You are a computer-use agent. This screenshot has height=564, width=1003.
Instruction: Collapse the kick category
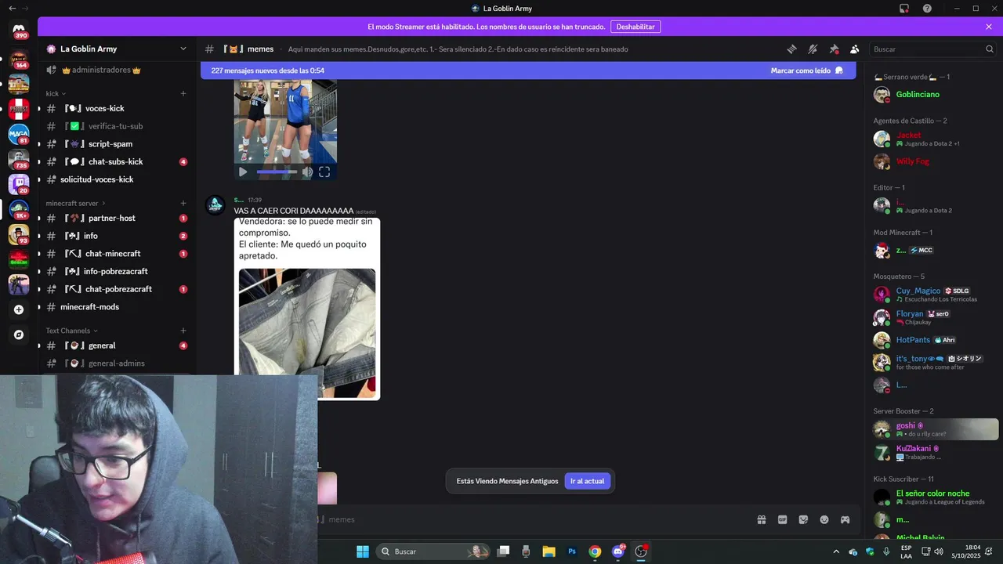[55, 93]
